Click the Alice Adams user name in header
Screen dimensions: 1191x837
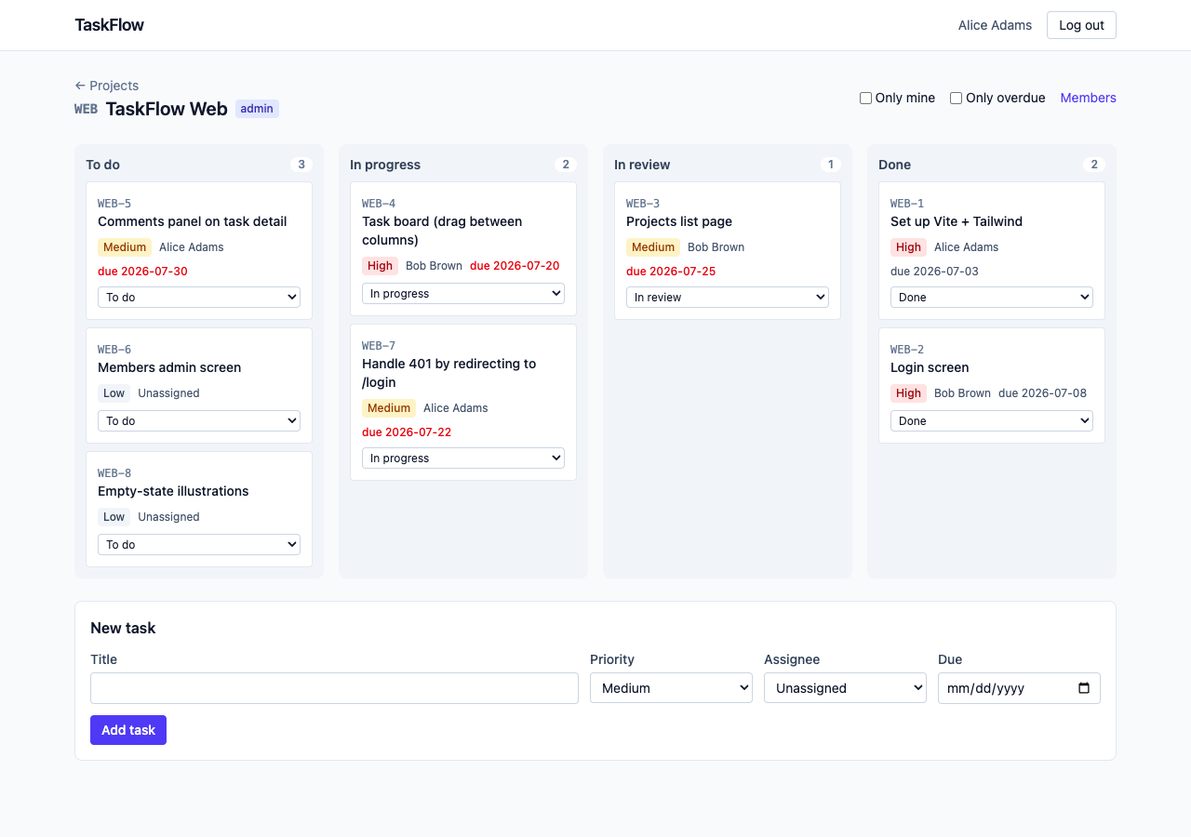point(995,25)
